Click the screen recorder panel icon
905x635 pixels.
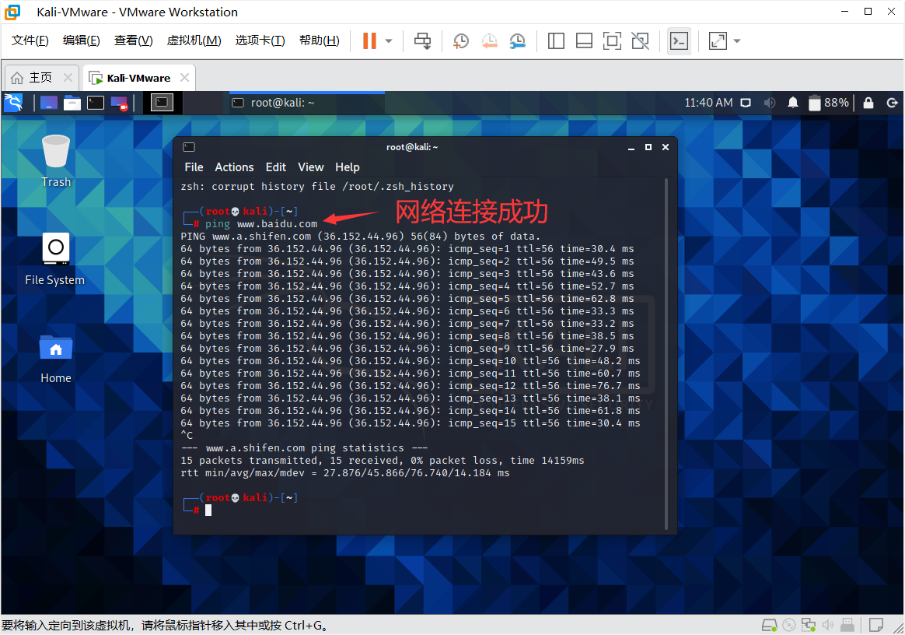[120, 103]
